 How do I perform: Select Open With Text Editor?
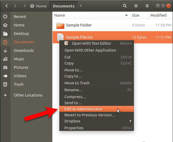(91, 43)
